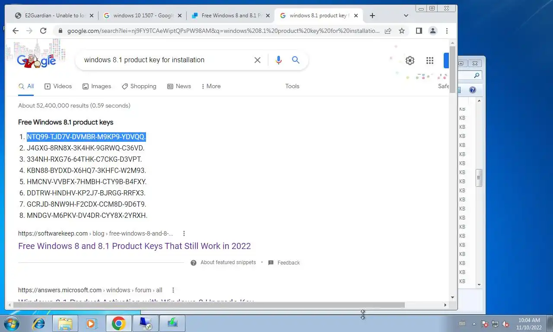Screen dimensions: 553x332
Task: Open the Chrome side panel
Action: click(419, 31)
